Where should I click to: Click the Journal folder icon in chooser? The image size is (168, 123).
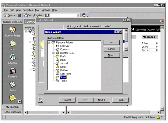pyautogui.click(x=57, y=63)
